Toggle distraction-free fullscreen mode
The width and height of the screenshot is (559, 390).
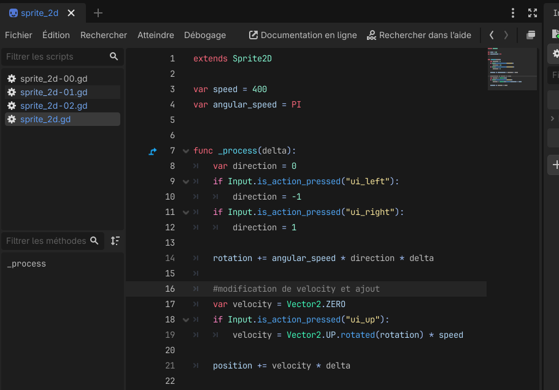(533, 13)
